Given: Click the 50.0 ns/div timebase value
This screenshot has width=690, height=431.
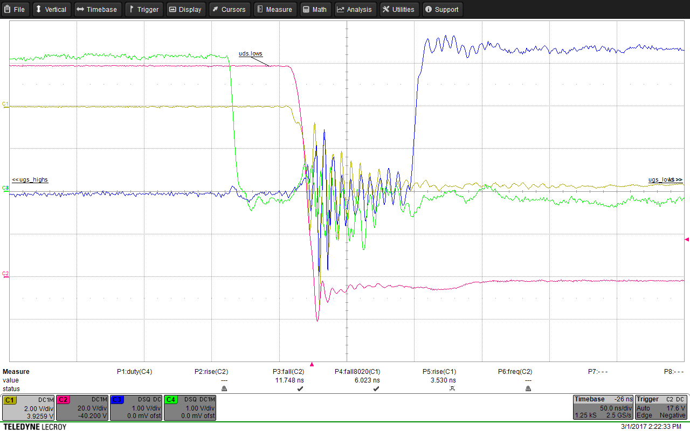Looking at the screenshot, I should 616,408.
